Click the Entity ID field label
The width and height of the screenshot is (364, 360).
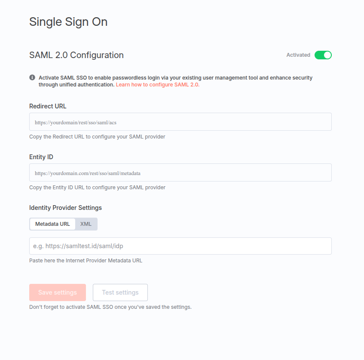point(41,157)
